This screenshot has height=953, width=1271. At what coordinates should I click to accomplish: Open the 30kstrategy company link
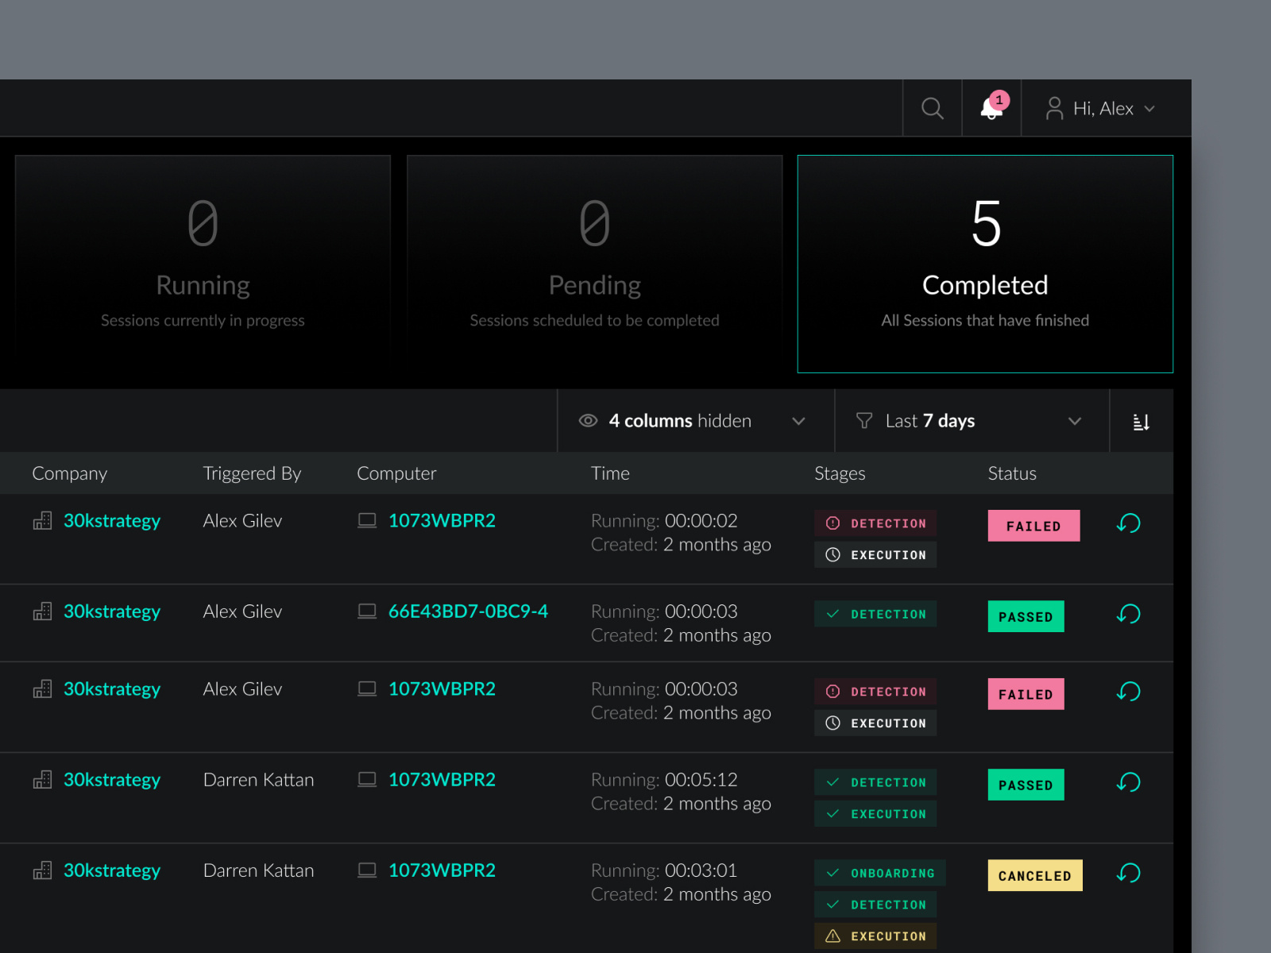112,521
